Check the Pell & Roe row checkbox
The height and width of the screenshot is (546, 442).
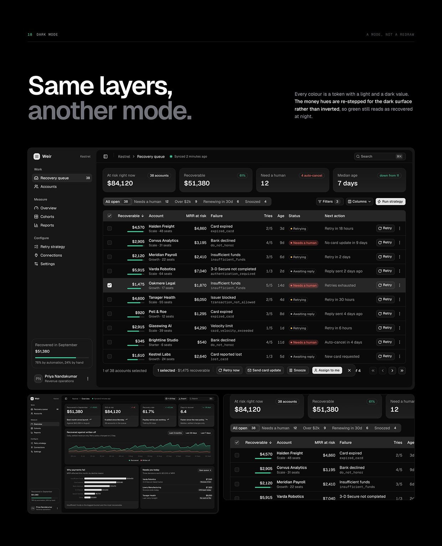[x=109, y=314]
